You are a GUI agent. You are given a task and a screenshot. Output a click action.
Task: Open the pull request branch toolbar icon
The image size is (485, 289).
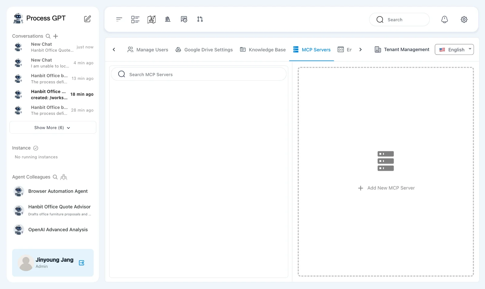click(x=200, y=19)
